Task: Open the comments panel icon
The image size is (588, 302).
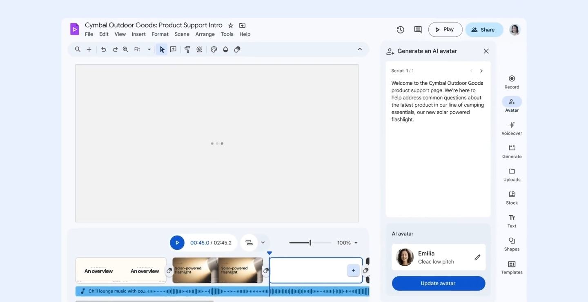Action: pyautogui.click(x=418, y=29)
